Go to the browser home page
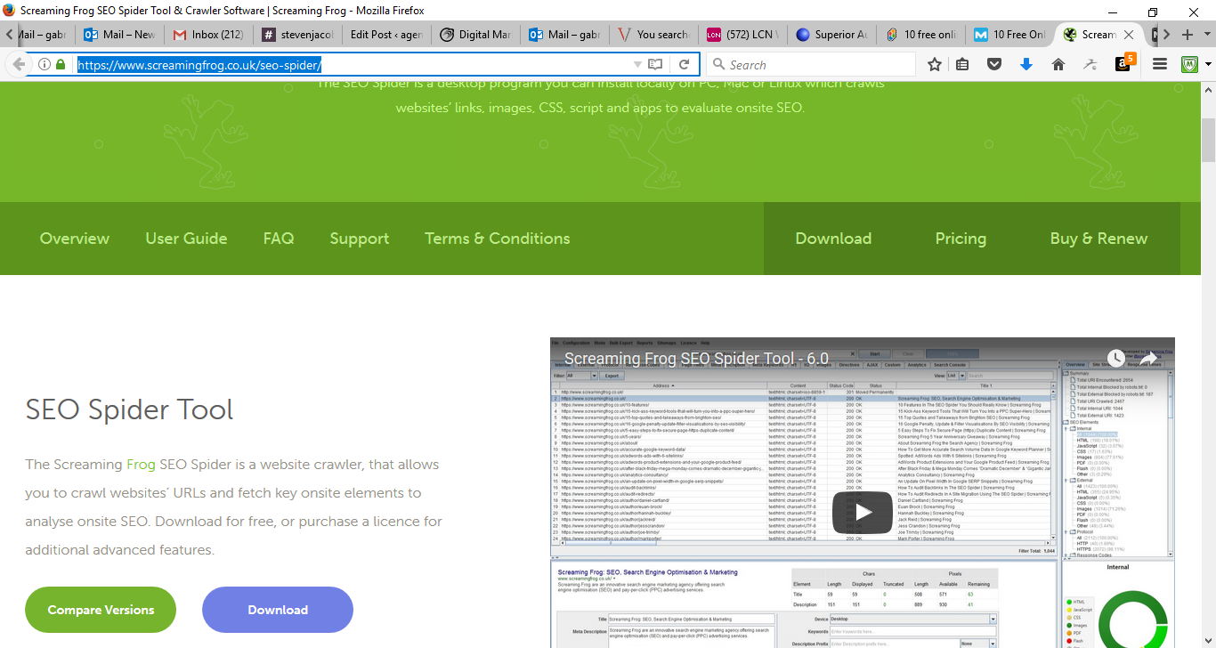This screenshot has height=648, width=1216. 1058,65
